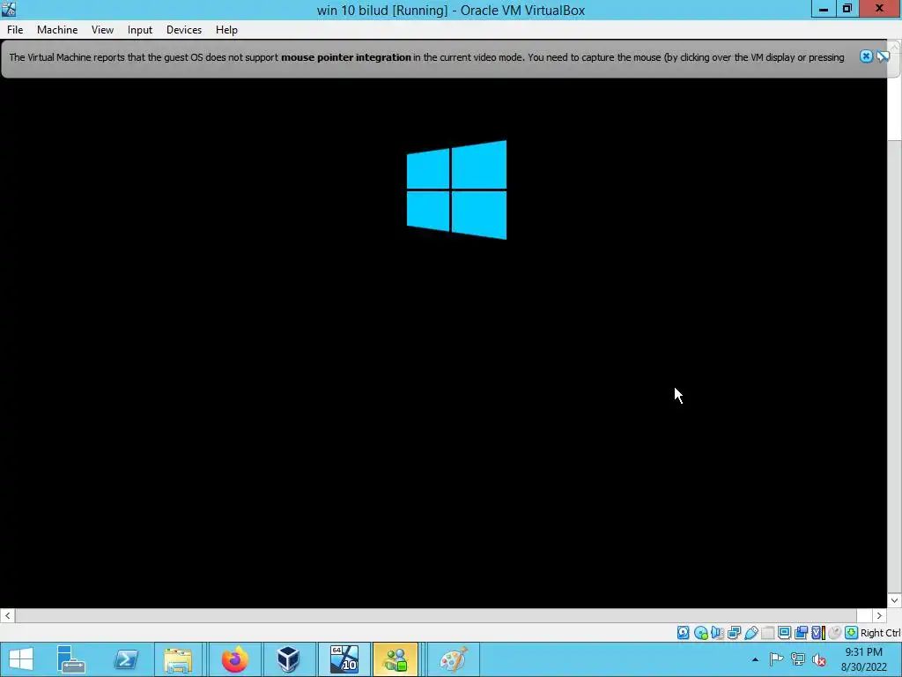The height and width of the screenshot is (677, 902).
Task: Click the horizontal scrollbar right arrow
Action: (880, 615)
